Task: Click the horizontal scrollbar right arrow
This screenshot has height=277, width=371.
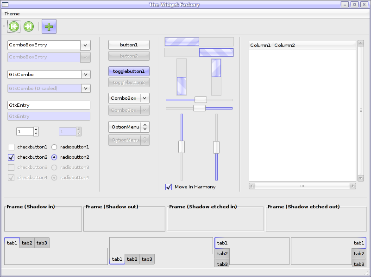Action: 353,186
